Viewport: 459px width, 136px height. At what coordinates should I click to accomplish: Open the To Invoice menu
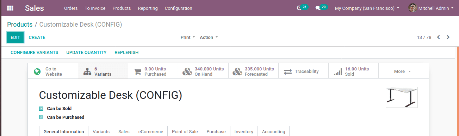95,8
